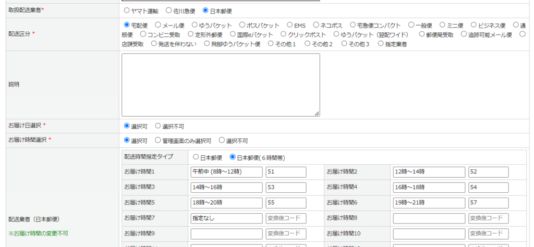Image resolution: width=534 pixels, height=247 pixels.
Task: Focus the お届け時間7 field showing 指定なし
Action: point(226,218)
